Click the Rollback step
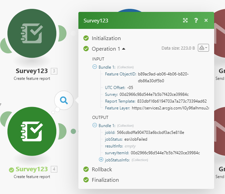 pos(102,170)
